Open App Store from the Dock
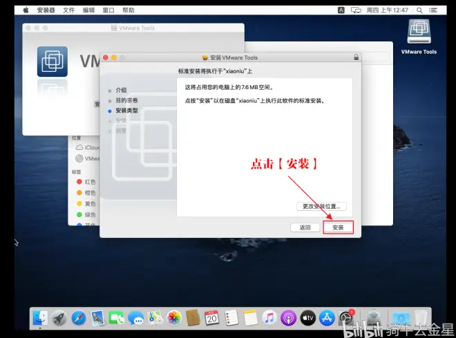 click(327, 318)
